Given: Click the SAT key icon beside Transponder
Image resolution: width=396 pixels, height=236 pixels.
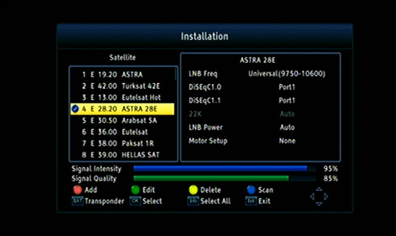Looking at the screenshot, I should pyautogui.click(x=77, y=201).
